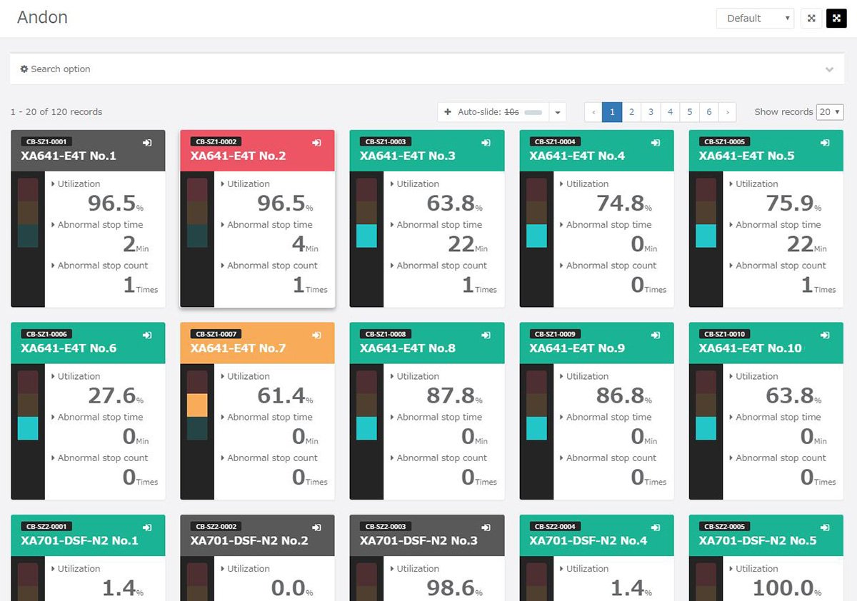Click the previous page arrow in pagination
The image size is (857, 601).
point(593,112)
